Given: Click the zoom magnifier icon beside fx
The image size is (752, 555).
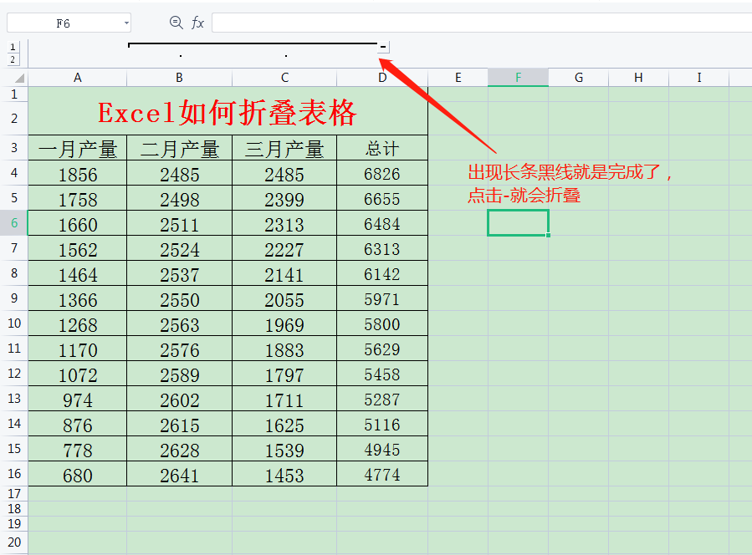Looking at the screenshot, I should pyautogui.click(x=176, y=23).
